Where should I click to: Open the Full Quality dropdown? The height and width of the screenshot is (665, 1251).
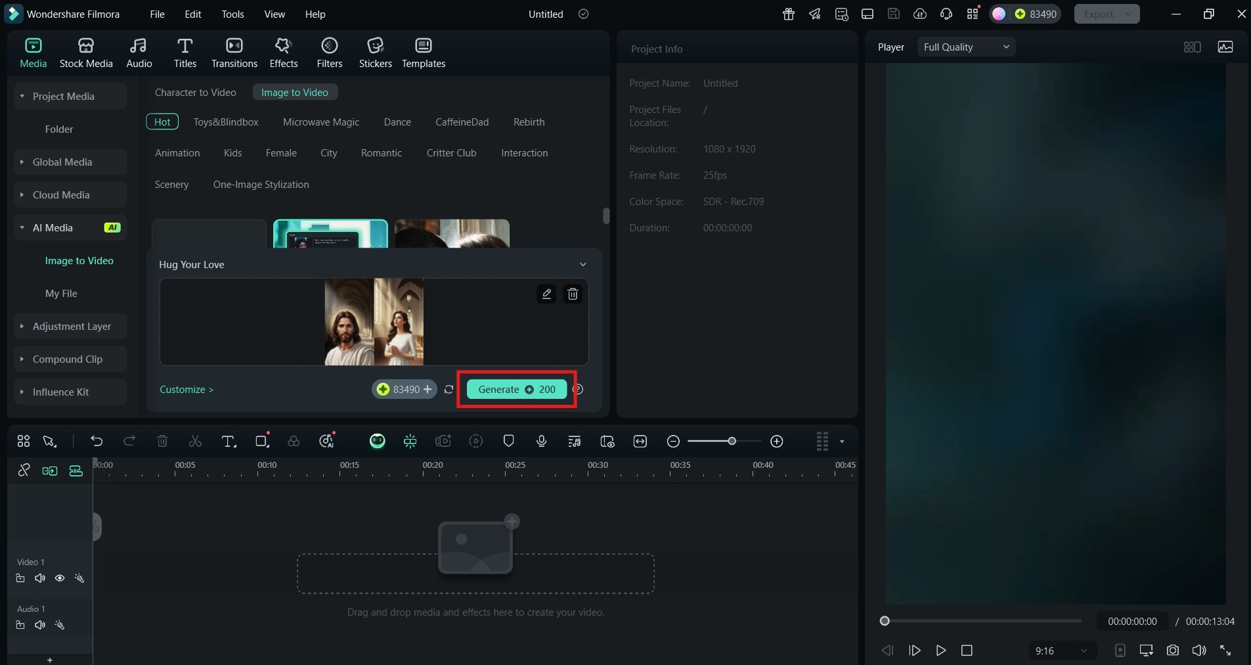point(966,47)
